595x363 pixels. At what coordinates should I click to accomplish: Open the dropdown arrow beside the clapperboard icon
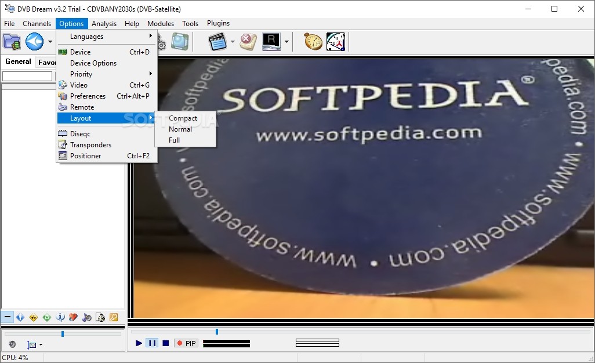pyautogui.click(x=233, y=42)
